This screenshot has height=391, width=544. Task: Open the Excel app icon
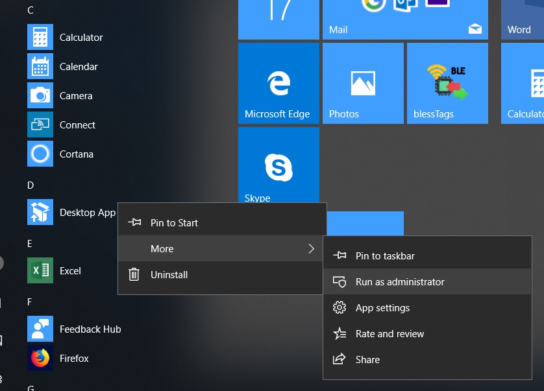40,270
